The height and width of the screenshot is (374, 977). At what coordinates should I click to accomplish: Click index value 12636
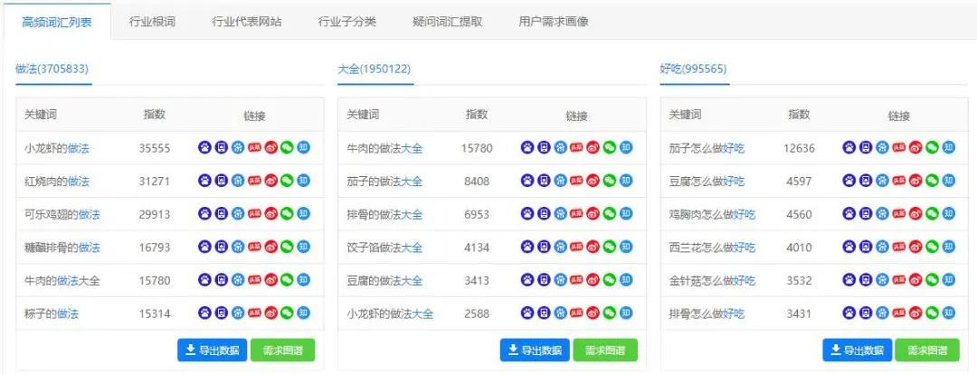pyautogui.click(x=800, y=148)
